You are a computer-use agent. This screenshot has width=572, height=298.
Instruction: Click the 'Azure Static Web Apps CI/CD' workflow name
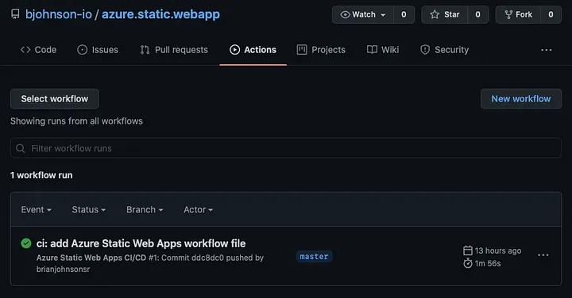click(91, 258)
